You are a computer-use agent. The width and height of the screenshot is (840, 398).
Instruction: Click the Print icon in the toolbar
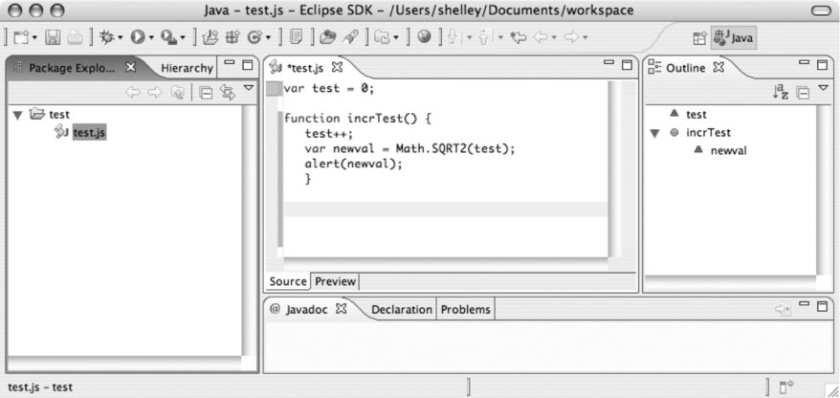(75, 37)
